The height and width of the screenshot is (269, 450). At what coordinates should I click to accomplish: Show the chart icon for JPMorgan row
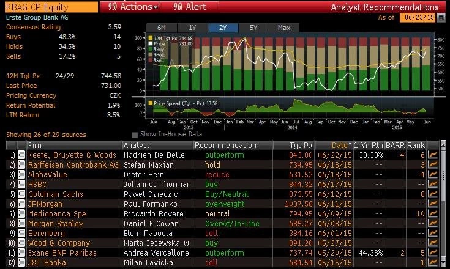pyautogui.click(x=432, y=204)
